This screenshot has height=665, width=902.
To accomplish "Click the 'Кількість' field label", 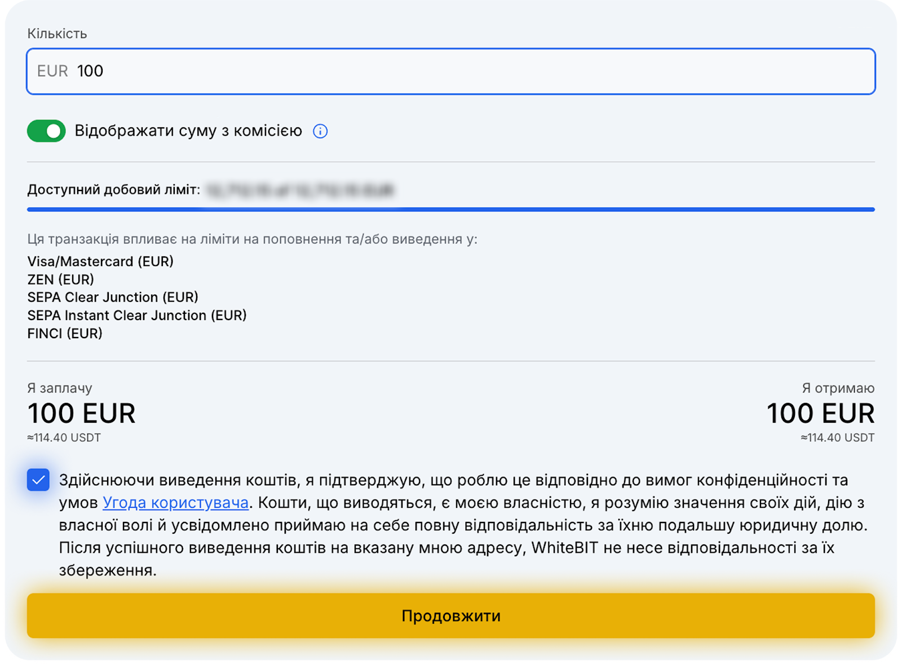I will coord(57,34).
